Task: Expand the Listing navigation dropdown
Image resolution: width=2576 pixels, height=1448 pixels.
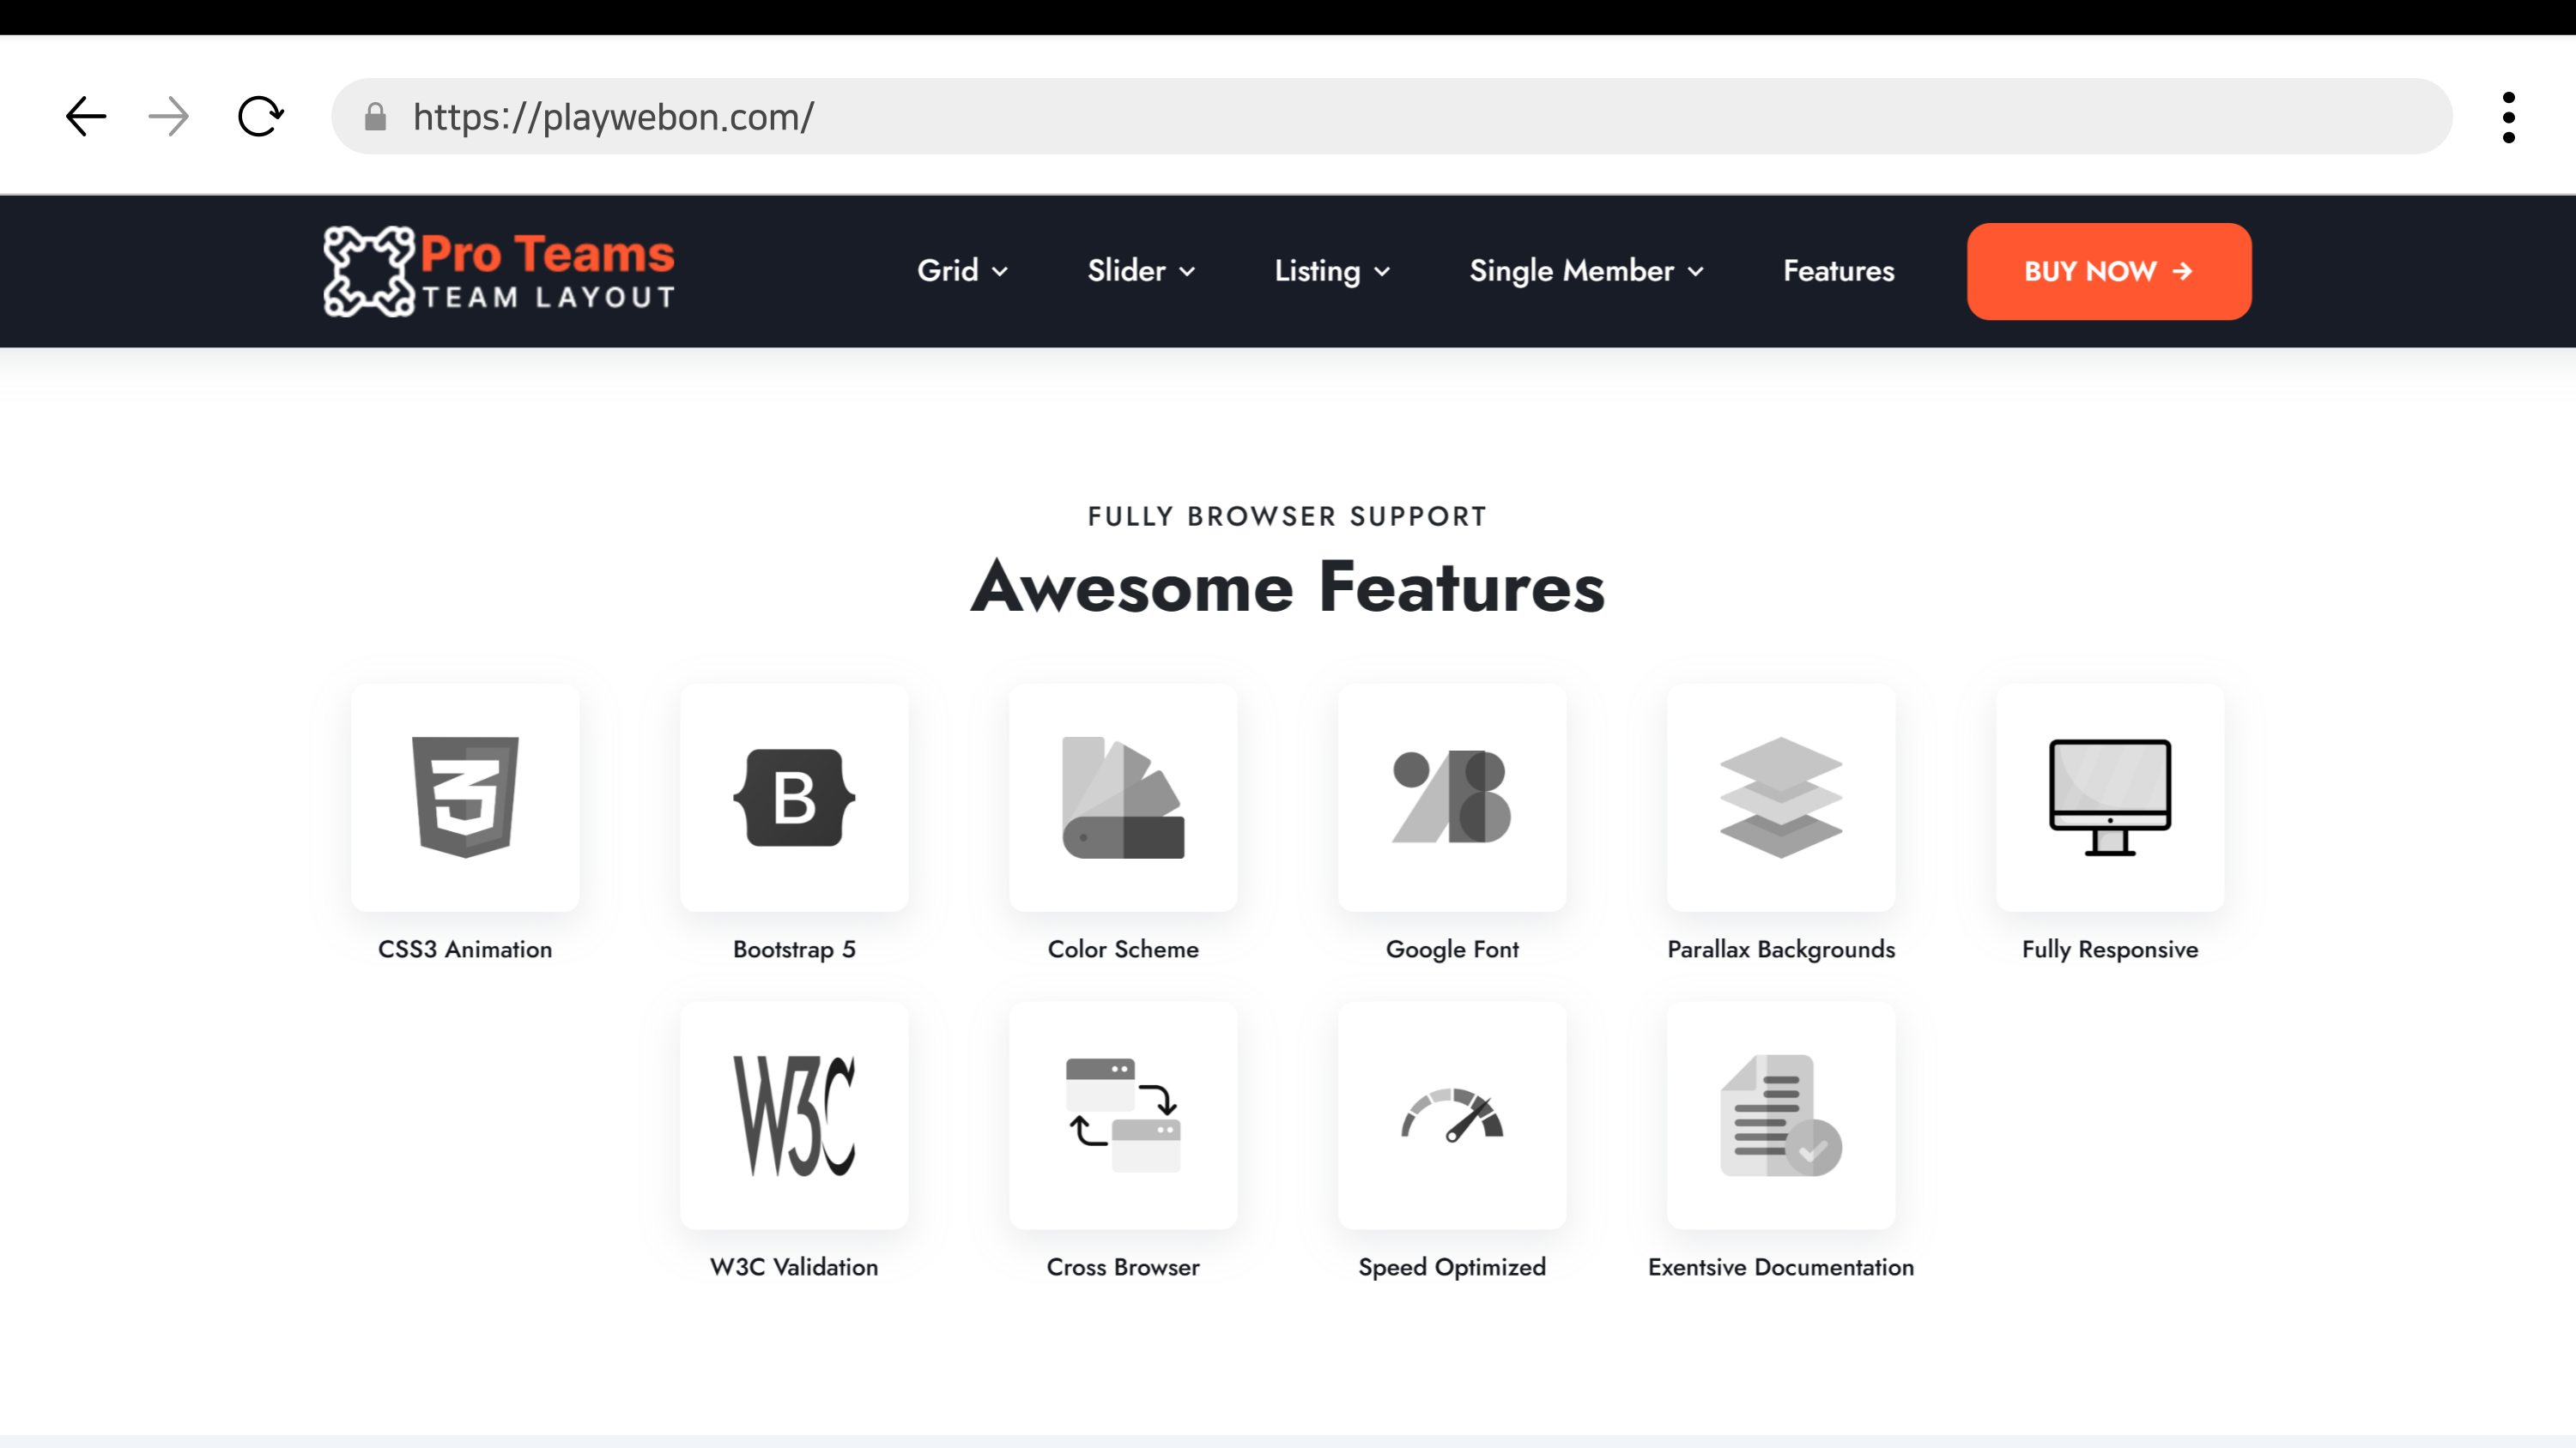Action: point(1332,271)
